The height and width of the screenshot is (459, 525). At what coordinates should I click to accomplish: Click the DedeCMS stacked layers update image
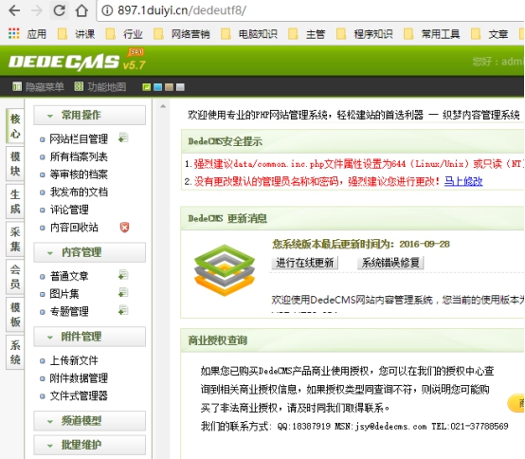pos(225,270)
